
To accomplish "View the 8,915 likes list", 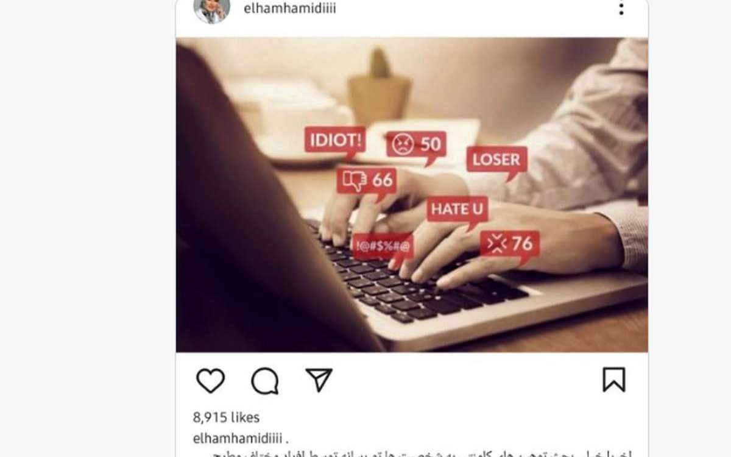I will tap(226, 417).
